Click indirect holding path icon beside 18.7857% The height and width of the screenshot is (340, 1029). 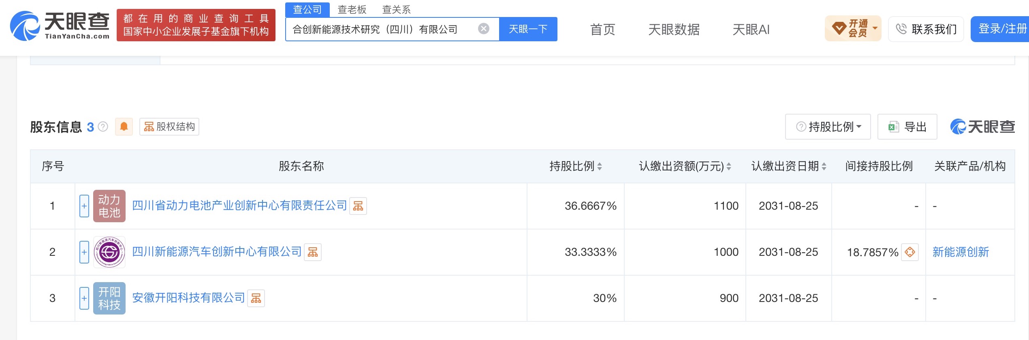point(910,252)
